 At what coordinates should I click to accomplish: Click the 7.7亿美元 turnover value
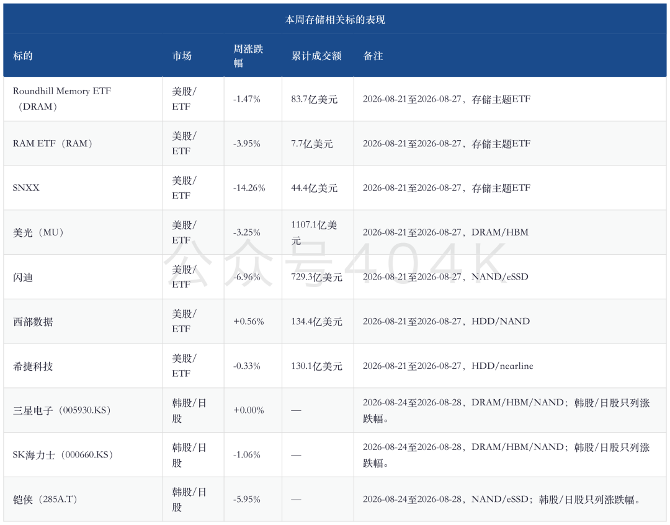(x=312, y=144)
